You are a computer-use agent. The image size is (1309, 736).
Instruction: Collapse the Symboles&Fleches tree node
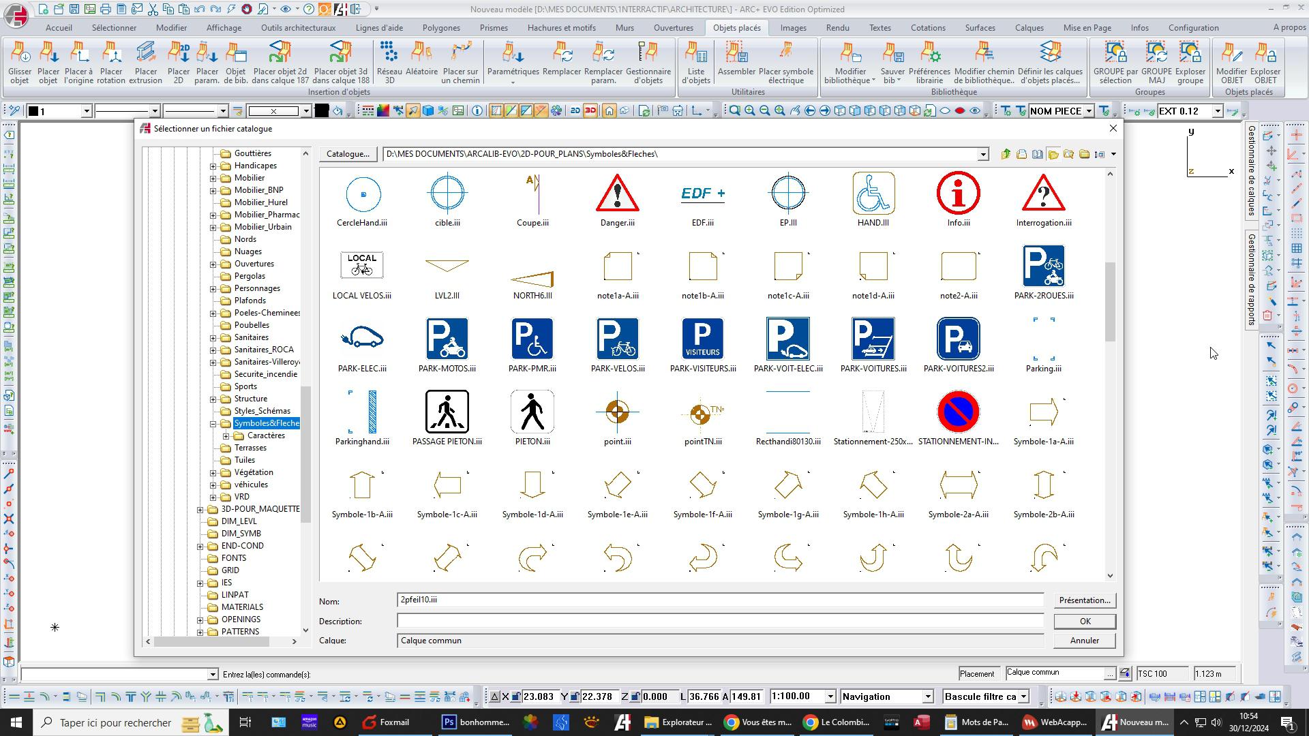point(213,423)
